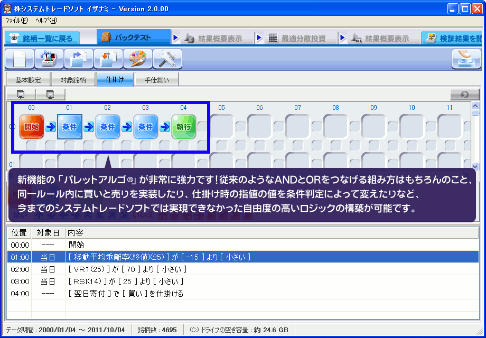The height and width of the screenshot is (338, 486).
Task: Click the empty large slot under column 11
Action: [450, 127]
